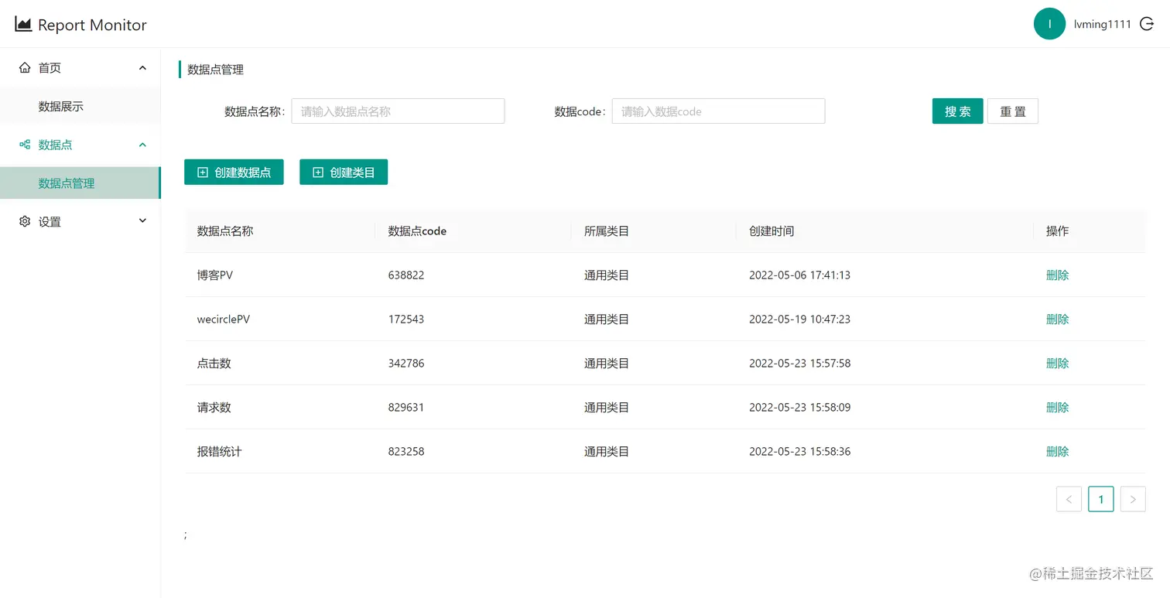The height and width of the screenshot is (598, 1170).
Task: Open settings via the gear icon by 设置
Action: (24, 221)
